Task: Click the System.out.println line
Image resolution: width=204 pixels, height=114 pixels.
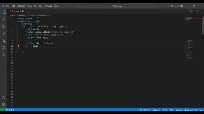Action: tap(51, 32)
